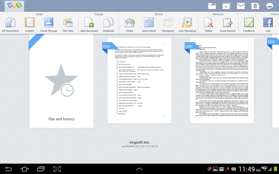Create a New Document
Screen dimensions: 279x174
coord(89,25)
